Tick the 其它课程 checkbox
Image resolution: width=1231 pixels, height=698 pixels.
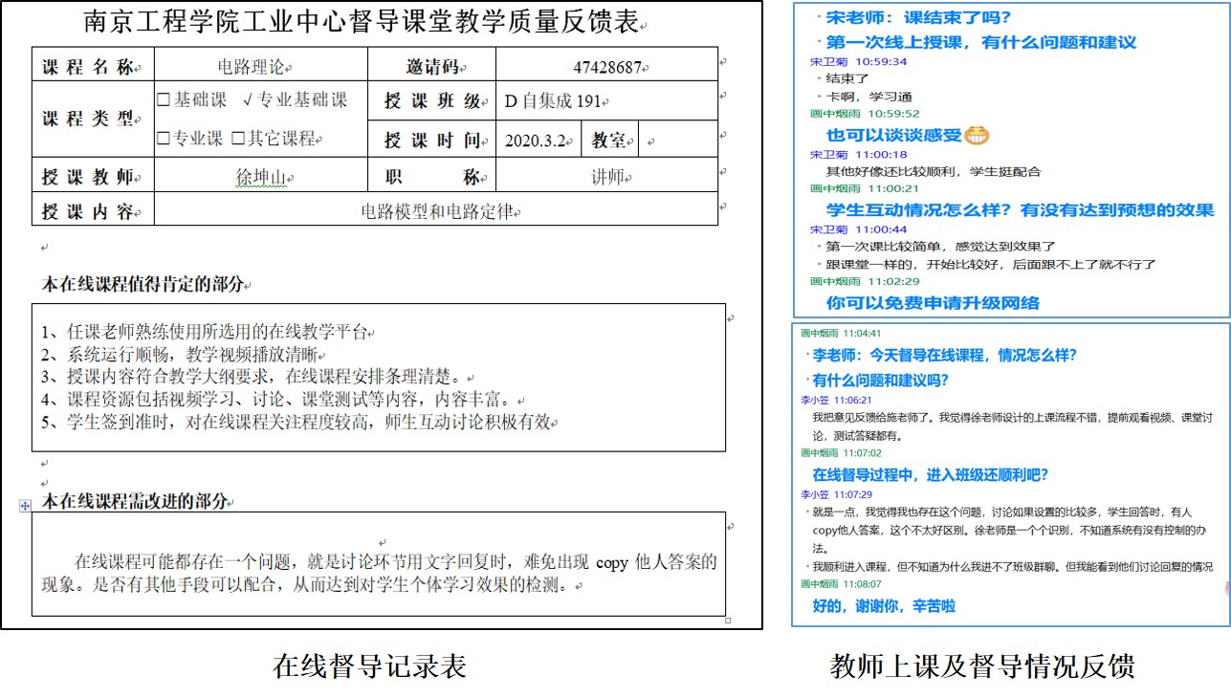[x=238, y=139]
